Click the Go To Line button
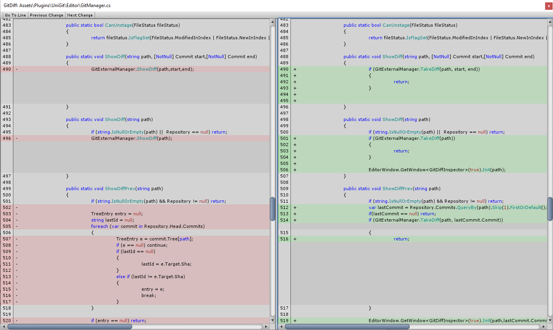The height and width of the screenshot is (330, 553). point(15,15)
